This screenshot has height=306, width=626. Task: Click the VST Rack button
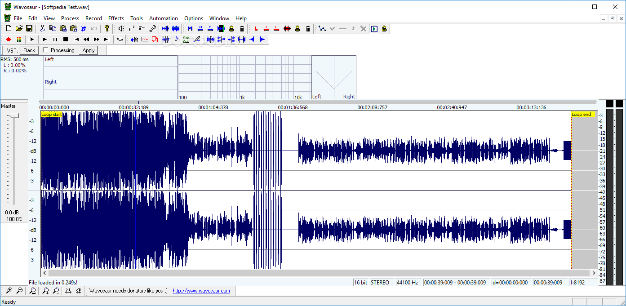[x=29, y=50]
